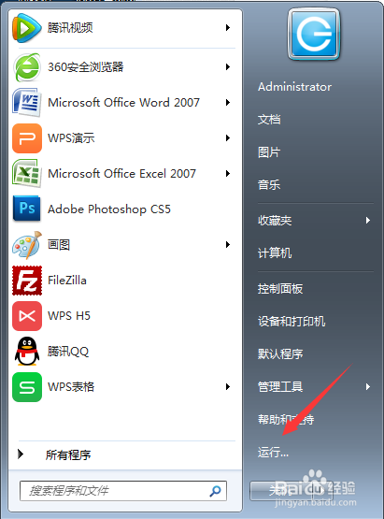Expand the 画图 jump list arrow
This screenshot has height=519, width=384.
pyautogui.click(x=228, y=245)
